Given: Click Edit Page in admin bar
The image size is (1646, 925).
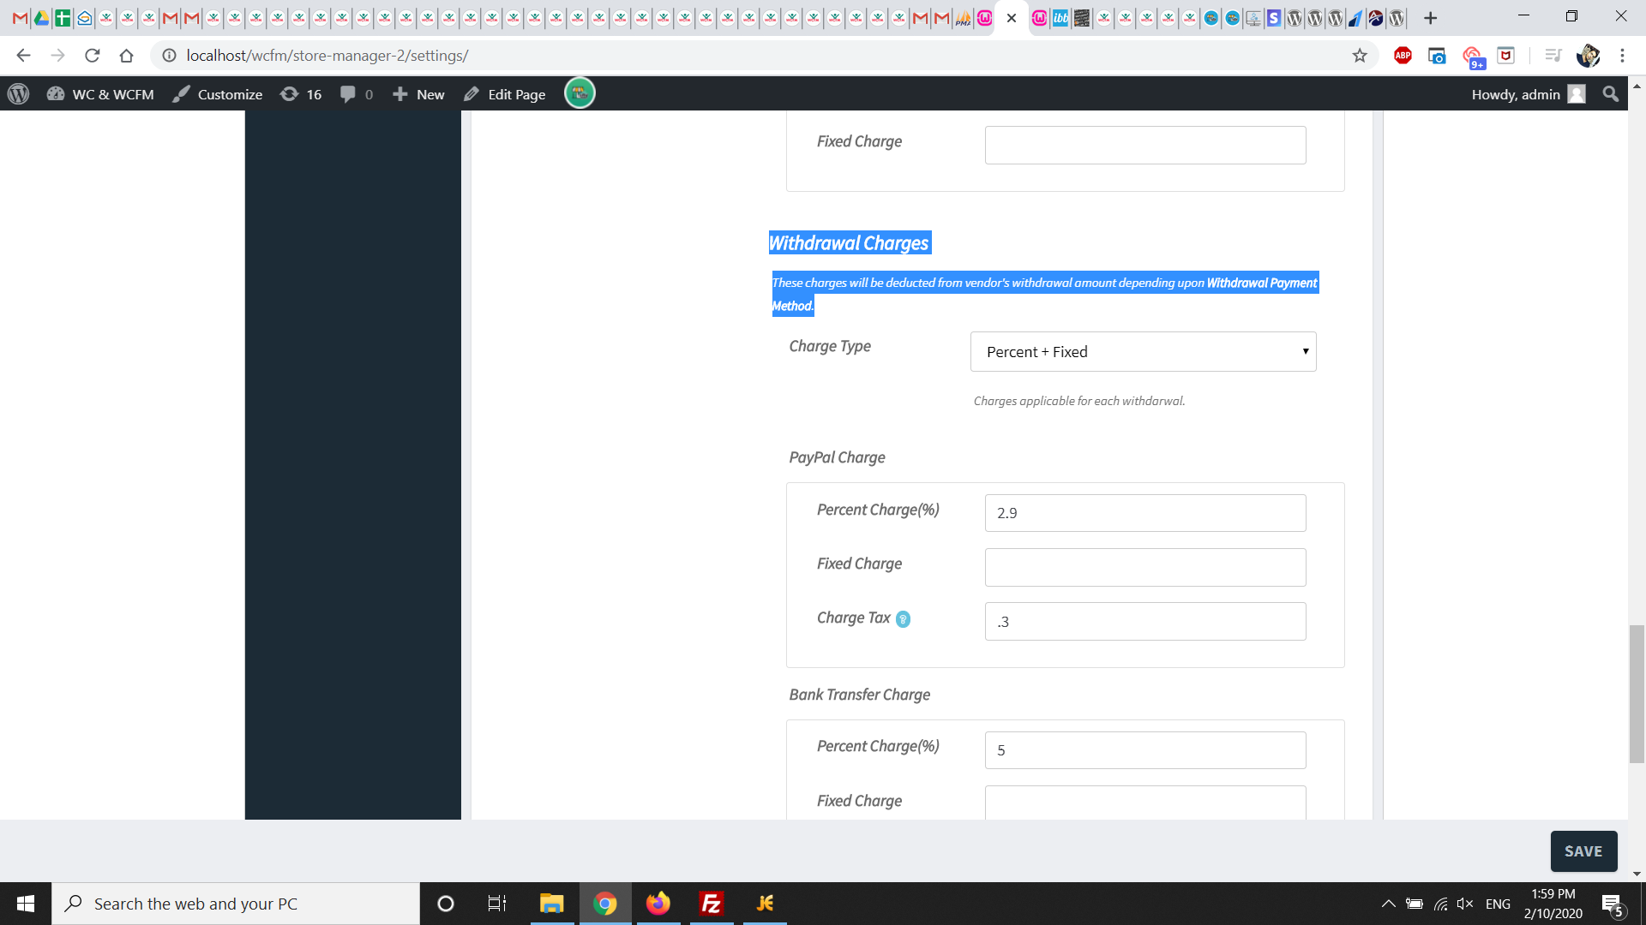Looking at the screenshot, I should click(x=504, y=94).
